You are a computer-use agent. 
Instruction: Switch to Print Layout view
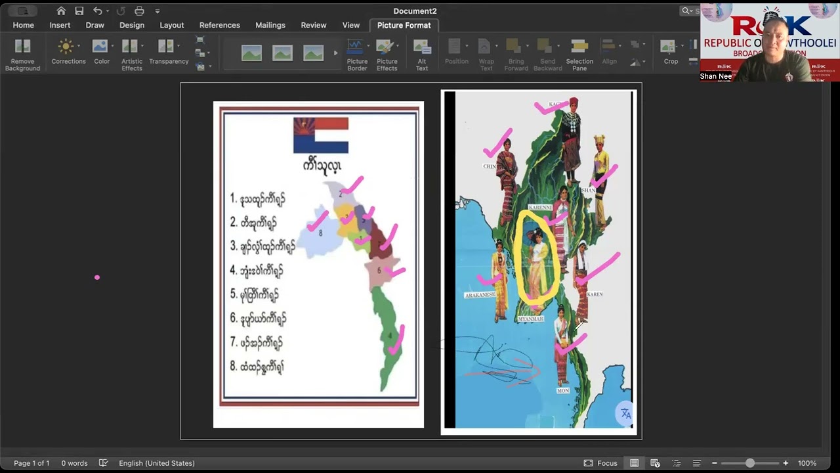[x=634, y=463]
